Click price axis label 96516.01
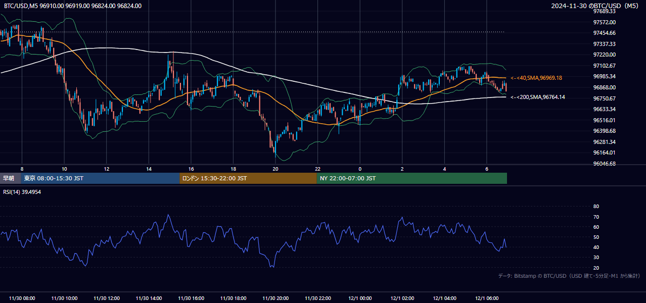Screen dimensions: 646x303 pos(605,120)
